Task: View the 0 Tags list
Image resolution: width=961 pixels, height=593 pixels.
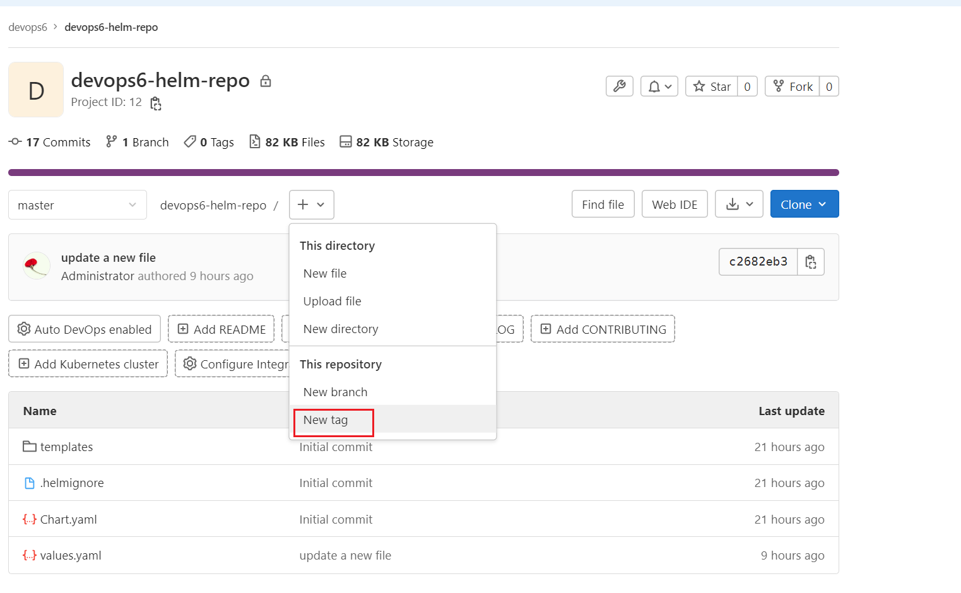Action: (209, 142)
